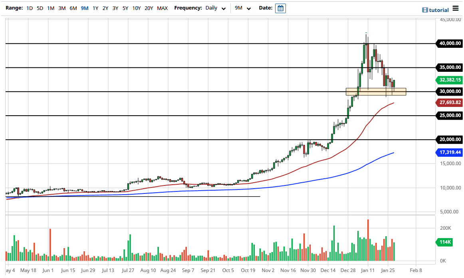
Task: Click the active 9M range tab
Action: pyautogui.click(x=84, y=8)
